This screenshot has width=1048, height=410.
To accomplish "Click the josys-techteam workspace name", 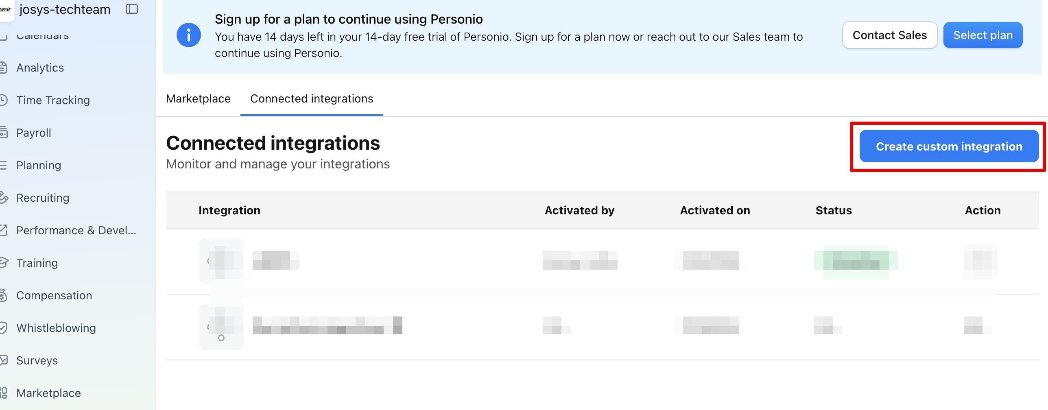I will tap(65, 9).
